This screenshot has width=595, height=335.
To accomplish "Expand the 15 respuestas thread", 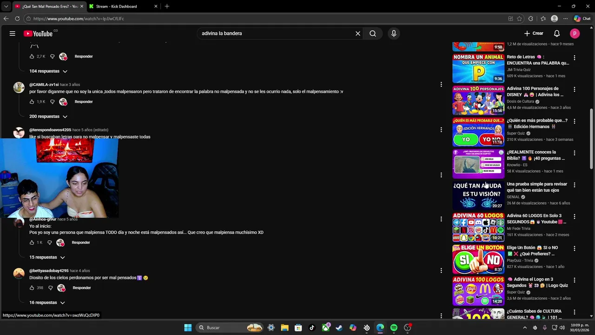I will coord(47,257).
